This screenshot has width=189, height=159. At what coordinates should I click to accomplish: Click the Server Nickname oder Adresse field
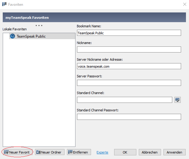point(129,66)
